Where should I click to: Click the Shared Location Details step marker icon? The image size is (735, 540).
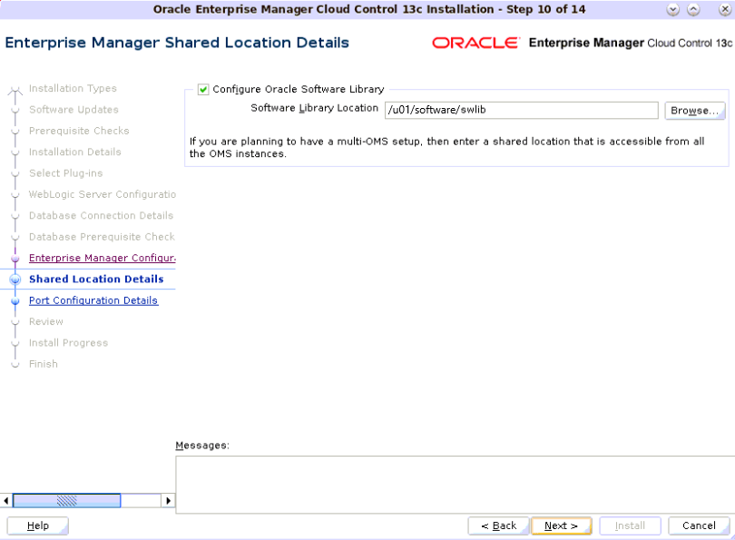point(15,279)
